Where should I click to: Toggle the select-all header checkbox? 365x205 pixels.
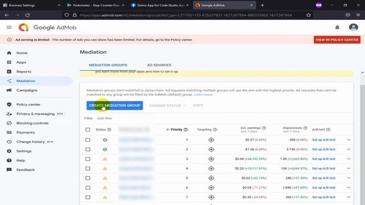[88, 130]
